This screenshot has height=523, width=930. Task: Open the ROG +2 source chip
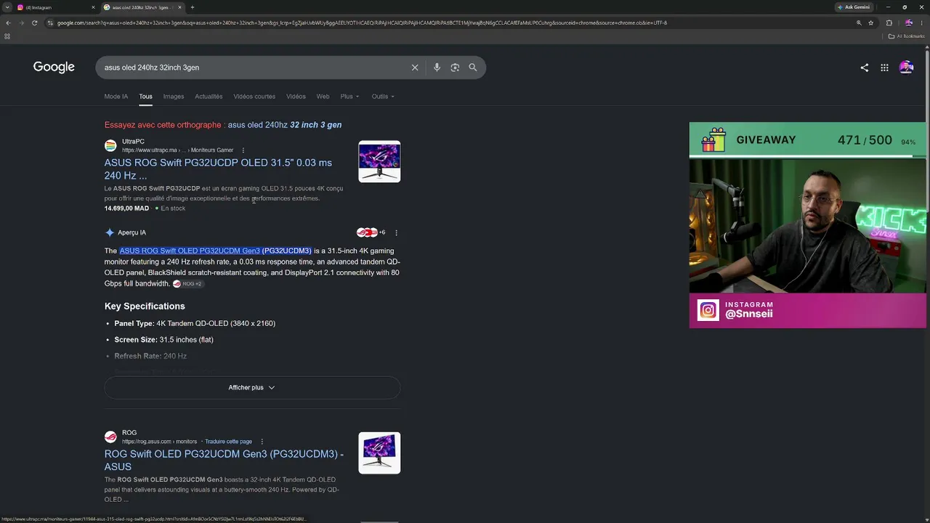point(188,284)
